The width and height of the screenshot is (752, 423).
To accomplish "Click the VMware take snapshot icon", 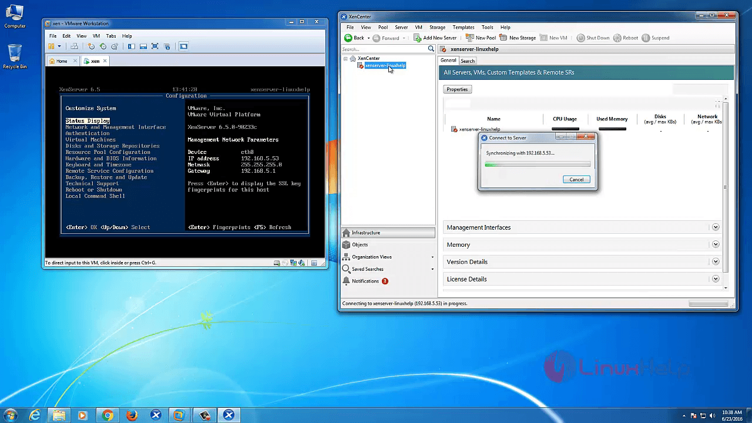I will tap(91, 46).
